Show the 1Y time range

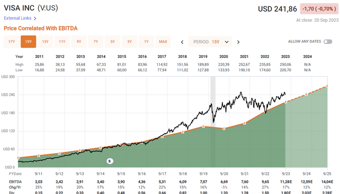[147, 41]
